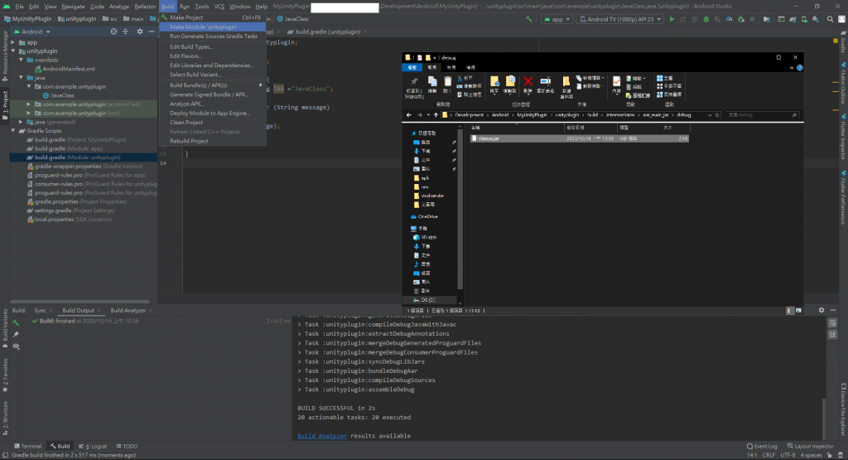Open the profiler gauge icon in toolbar
This screenshot has width=848, height=460.
729,19
